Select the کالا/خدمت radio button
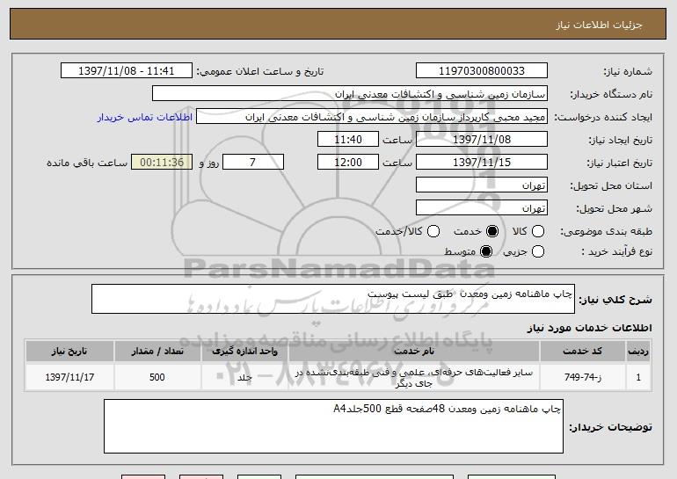 pos(433,231)
